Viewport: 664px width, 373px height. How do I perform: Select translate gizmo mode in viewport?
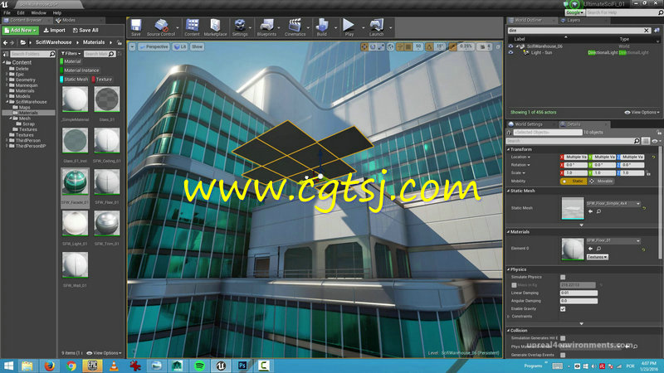pos(364,46)
